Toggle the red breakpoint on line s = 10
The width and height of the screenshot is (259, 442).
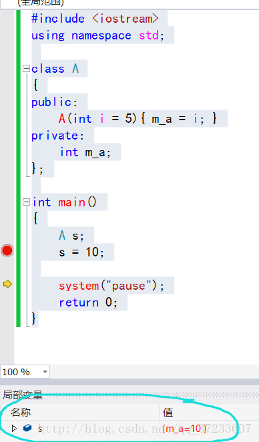click(x=7, y=250)
